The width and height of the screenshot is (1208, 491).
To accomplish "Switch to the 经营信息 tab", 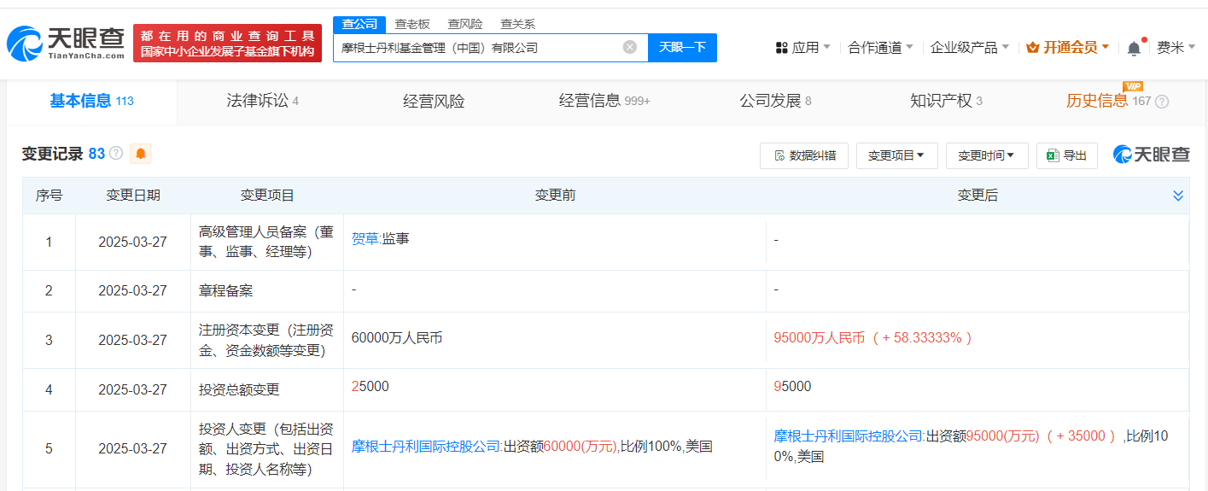I will click(604, 102).
